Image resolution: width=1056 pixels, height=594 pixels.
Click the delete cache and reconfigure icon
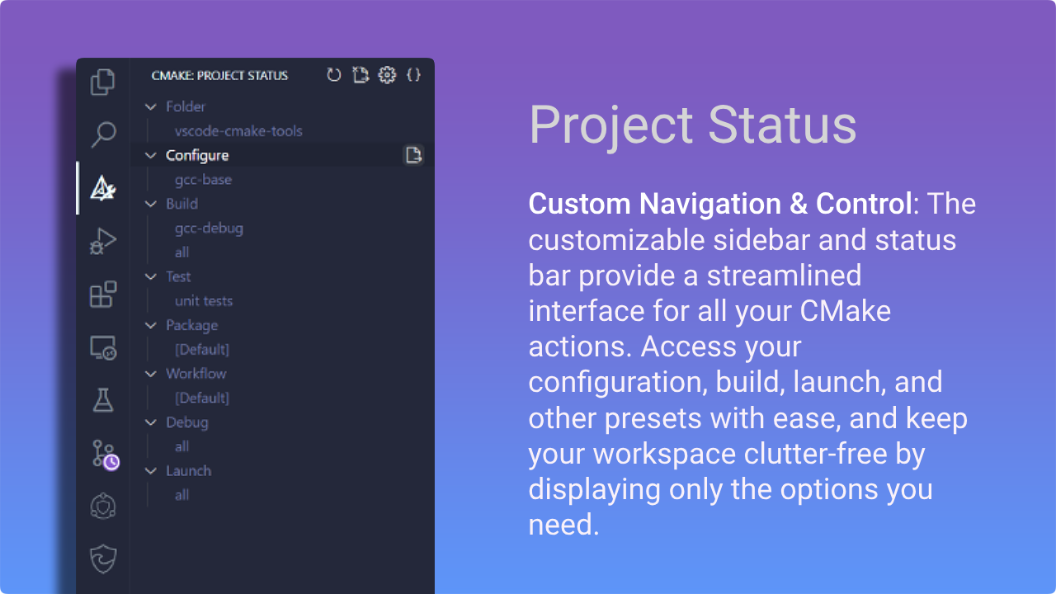click(x=360, y=75)
